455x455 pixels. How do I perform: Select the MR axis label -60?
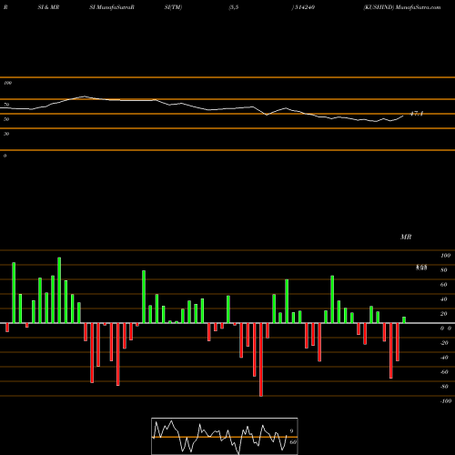pyautogui.click(x=444, y=372)
